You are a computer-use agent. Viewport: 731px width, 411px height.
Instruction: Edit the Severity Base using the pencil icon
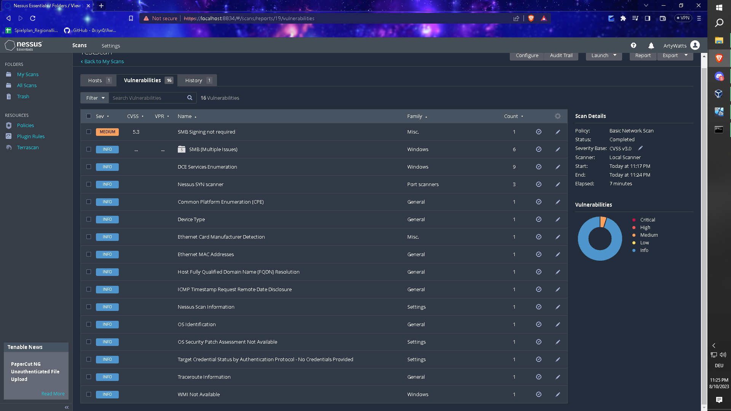click(x=640, y=148)
